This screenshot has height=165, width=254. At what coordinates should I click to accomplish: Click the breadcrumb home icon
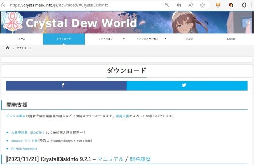pyautogui.click(x=8, y=48)
